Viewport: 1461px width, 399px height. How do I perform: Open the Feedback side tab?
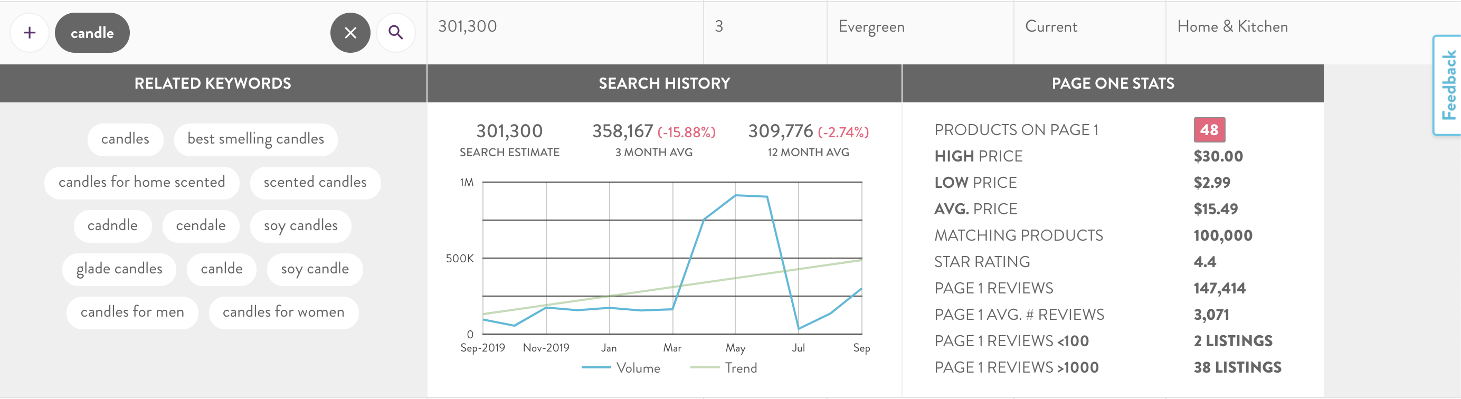1448,85
